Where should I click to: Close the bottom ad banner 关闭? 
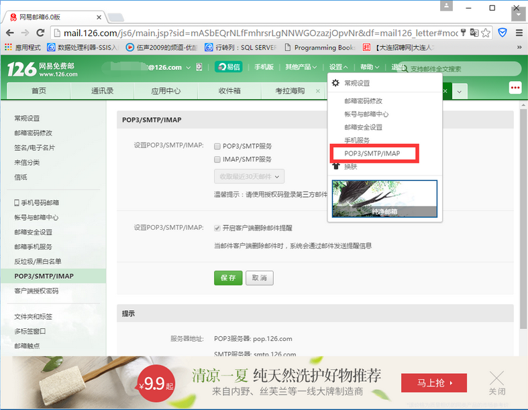coord(497,383)
